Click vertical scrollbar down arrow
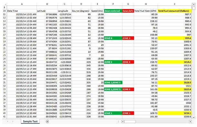Image resolution: width=197 pixels, height=127 pixels. tap(194, 118)
